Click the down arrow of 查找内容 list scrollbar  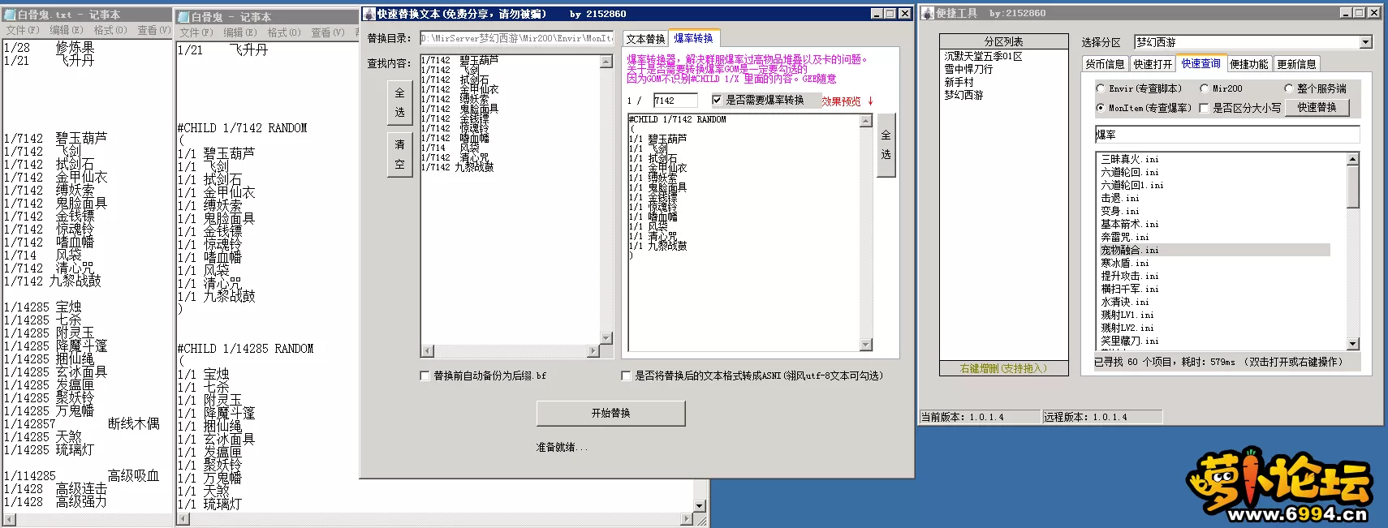point(606,337)
